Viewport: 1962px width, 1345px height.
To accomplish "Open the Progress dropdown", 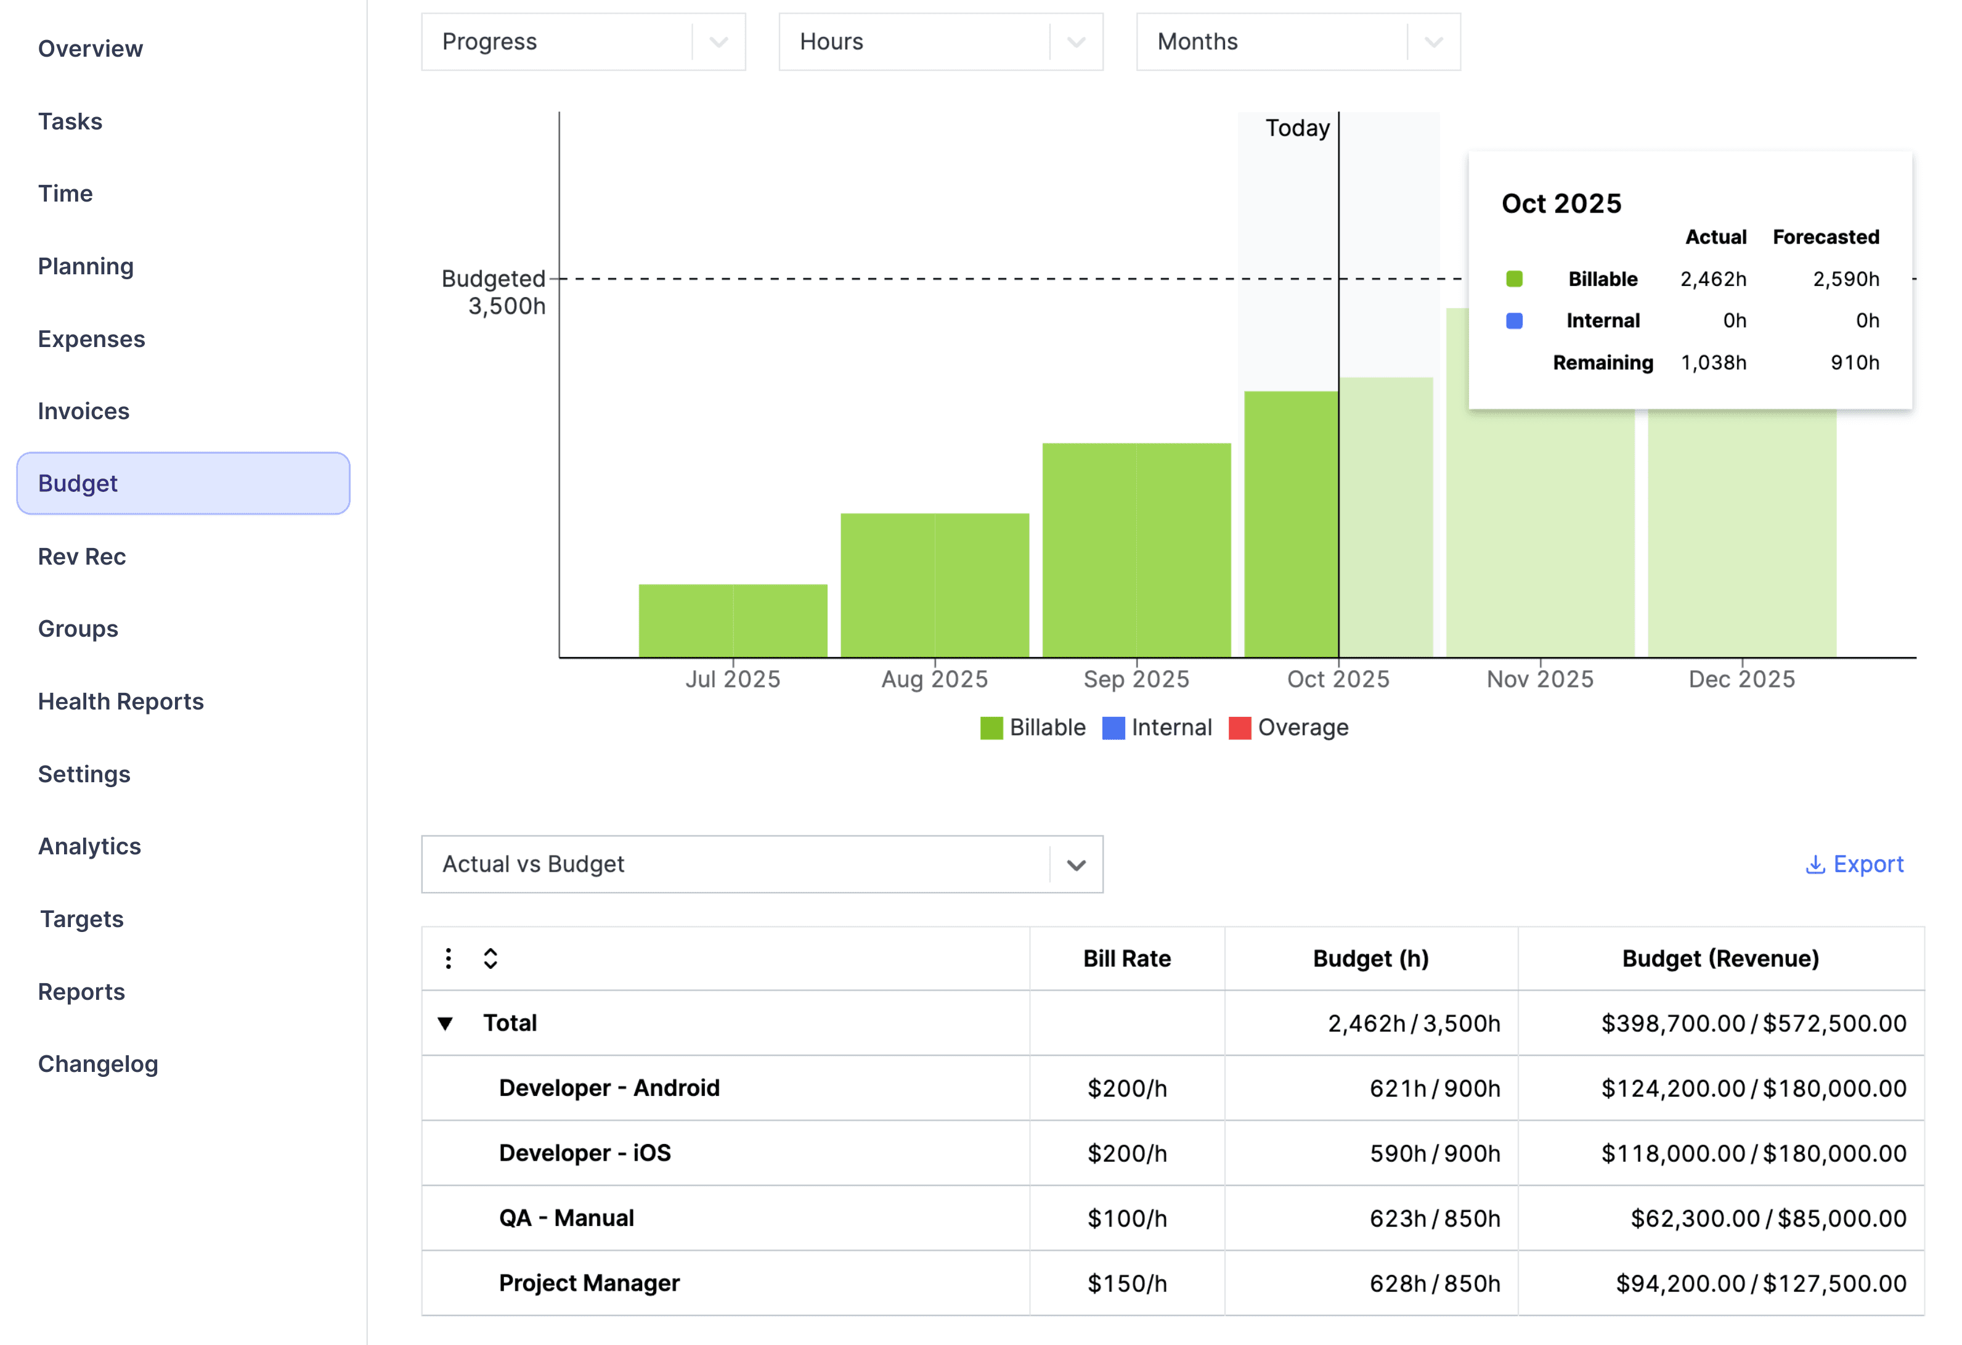I will click(x=582, y=41).
